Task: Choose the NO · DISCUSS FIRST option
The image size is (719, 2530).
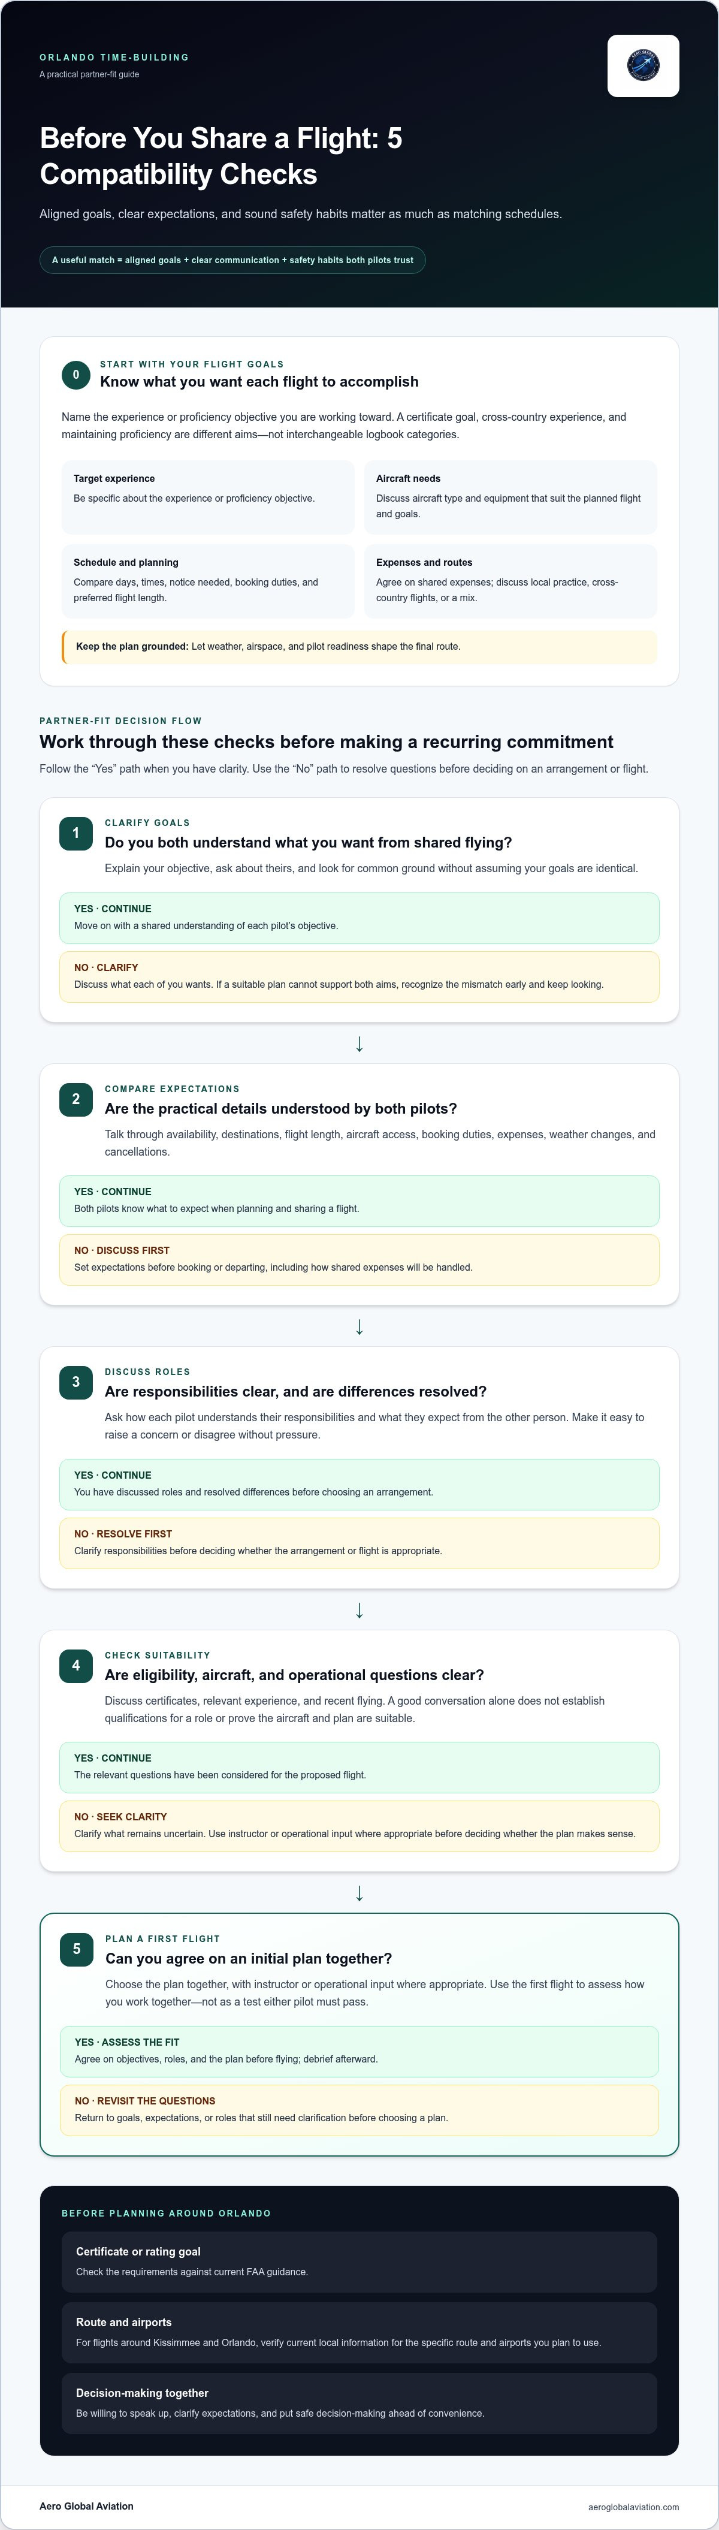Action: [359, 1259]
